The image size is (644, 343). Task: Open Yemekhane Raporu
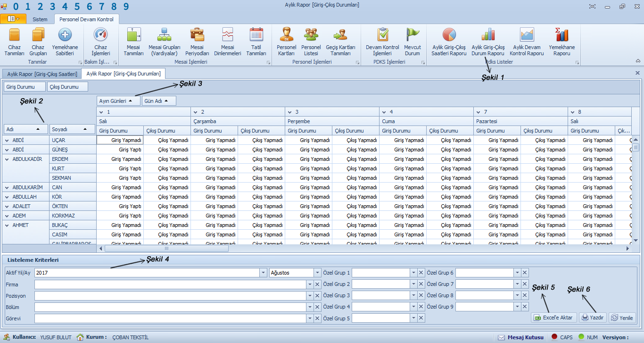(561, 42)
